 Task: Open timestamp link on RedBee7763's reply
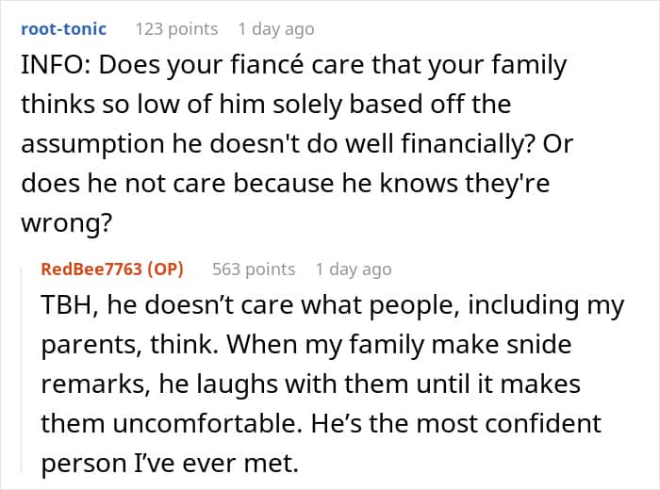[x=353, y=269]
